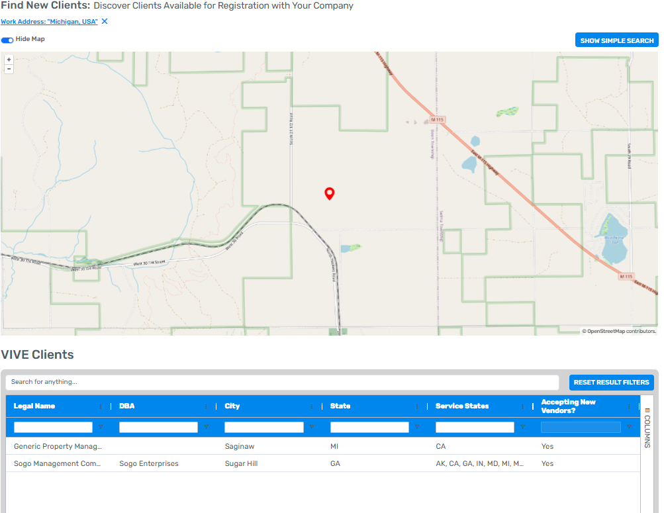Sort by Service States column header
This screenshot has width=664, height=513.
coord(462,406)
